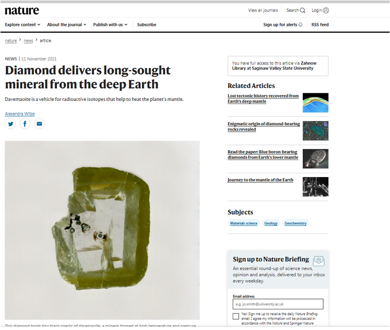Share article via Twitter icon

pyautogui.click(x=10, y=124)
